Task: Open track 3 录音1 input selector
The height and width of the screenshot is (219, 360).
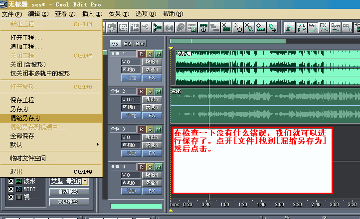Action: pyautogui.click(x=152, y=145)
